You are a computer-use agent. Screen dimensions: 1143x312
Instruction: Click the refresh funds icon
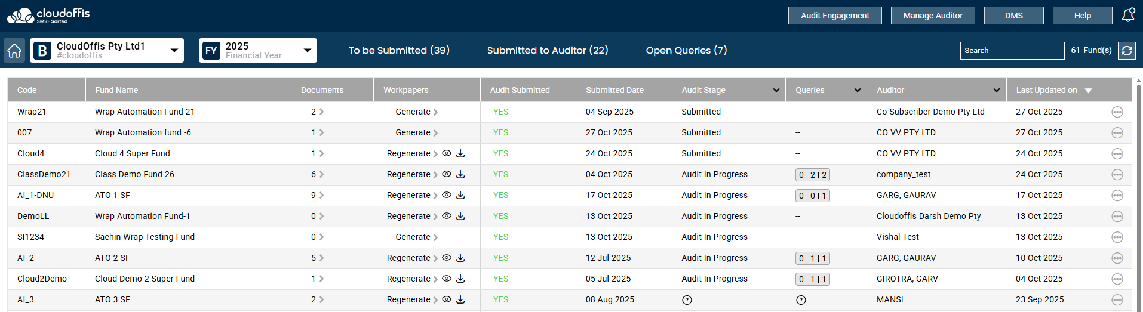click(1127, 51)
